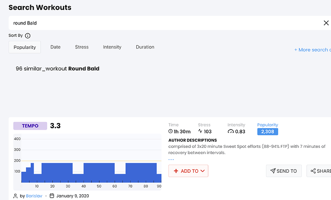
Task: Sort workouts by Date
Action: 56,47
